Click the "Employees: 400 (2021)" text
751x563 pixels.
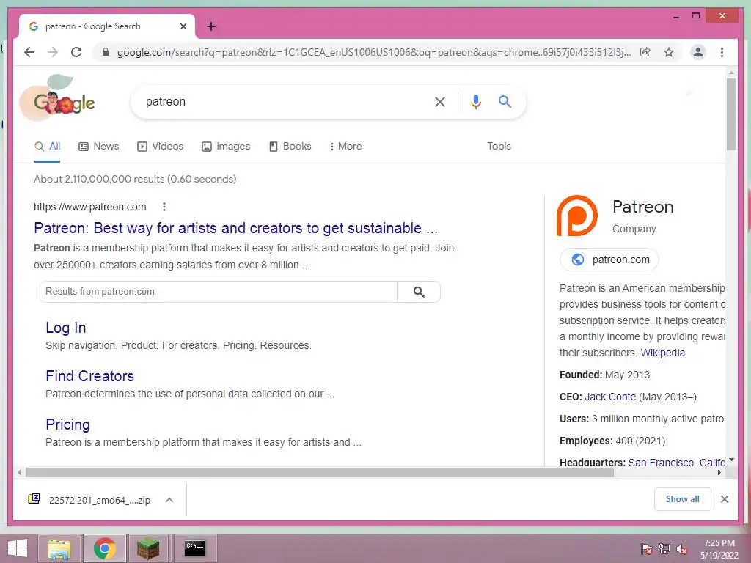(x=612, y=441)
